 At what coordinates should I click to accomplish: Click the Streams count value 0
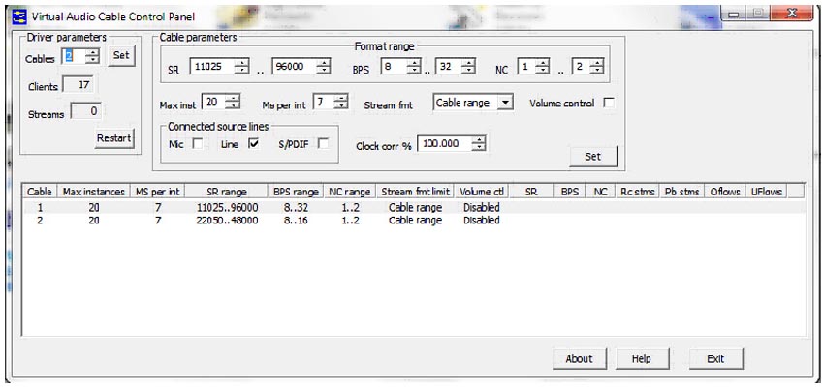[x=86, y=110]
